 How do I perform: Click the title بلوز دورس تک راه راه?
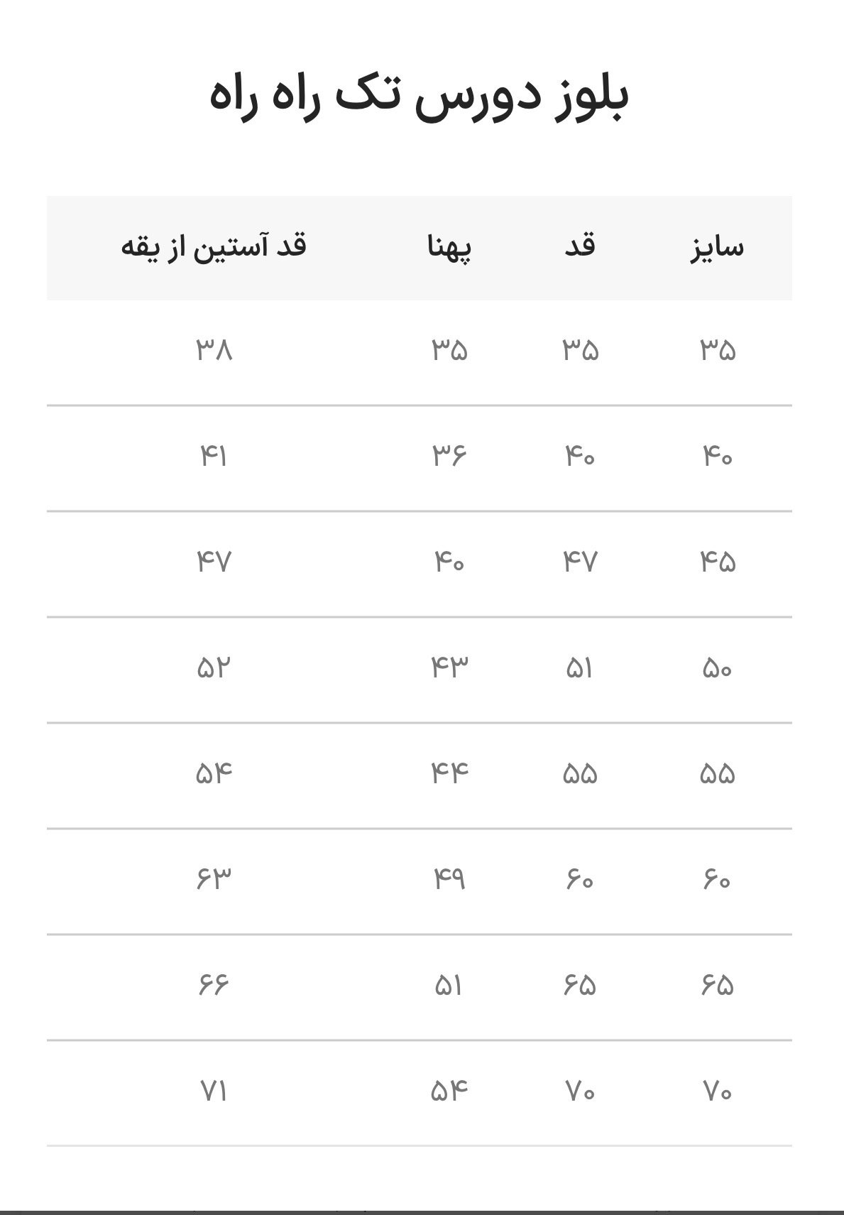[x=419, y=97]
